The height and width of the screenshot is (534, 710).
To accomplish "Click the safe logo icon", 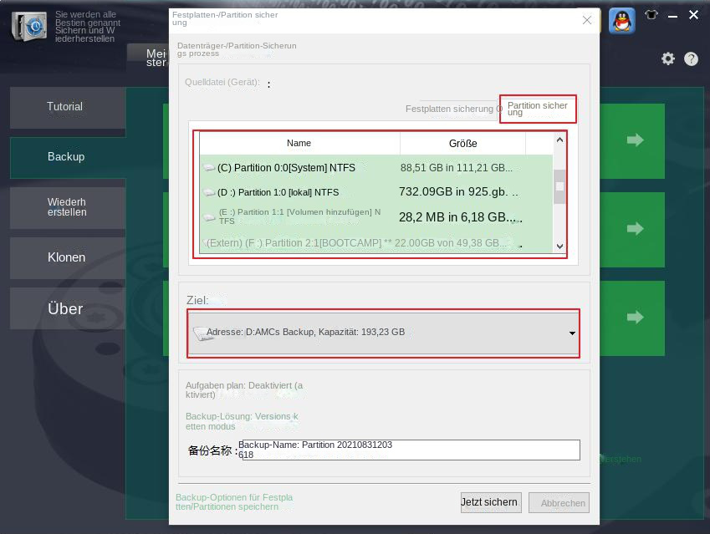I will click(x=28, y=27).
